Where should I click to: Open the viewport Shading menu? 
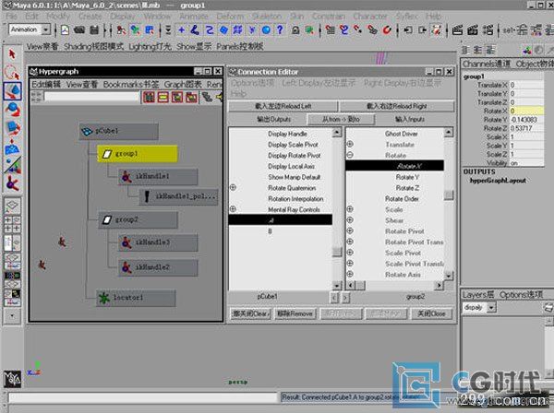(x=93, y=47)
